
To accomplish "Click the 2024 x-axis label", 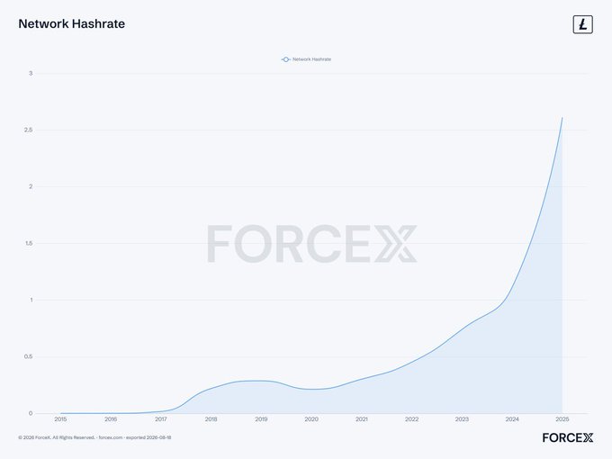I will [512, 419].
